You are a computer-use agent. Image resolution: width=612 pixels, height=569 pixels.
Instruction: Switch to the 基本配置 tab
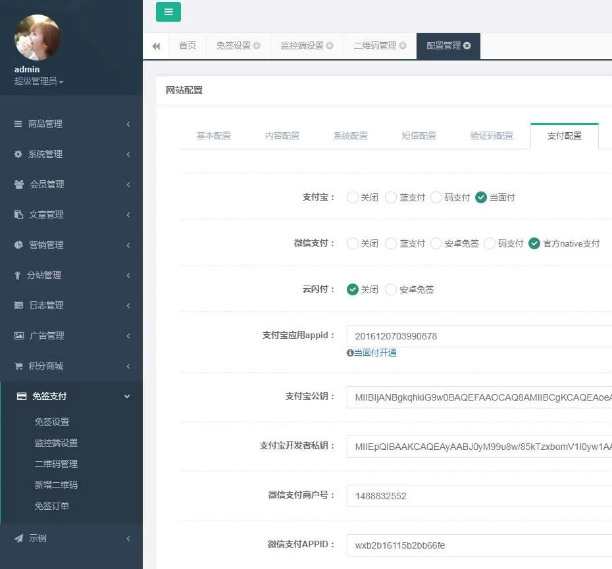(214, 136)
